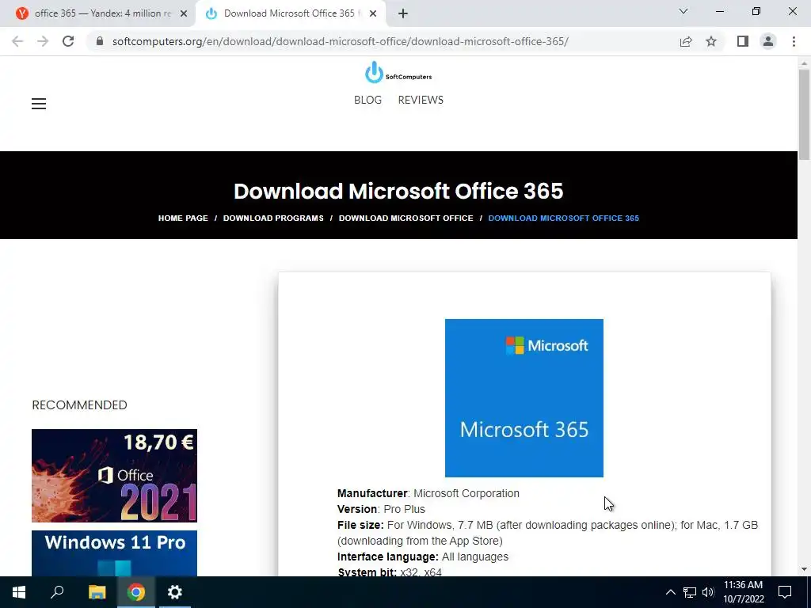Open the tab search dropdown chevron

click(x=683, y=11)
